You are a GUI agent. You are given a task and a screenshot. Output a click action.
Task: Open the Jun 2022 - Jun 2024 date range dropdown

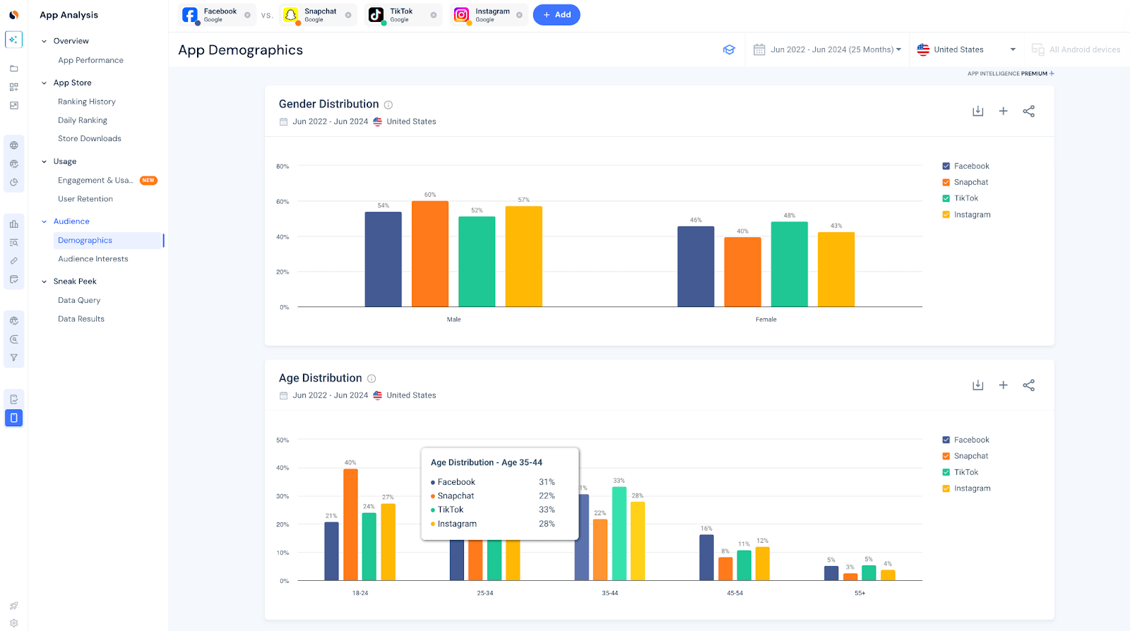827,49
